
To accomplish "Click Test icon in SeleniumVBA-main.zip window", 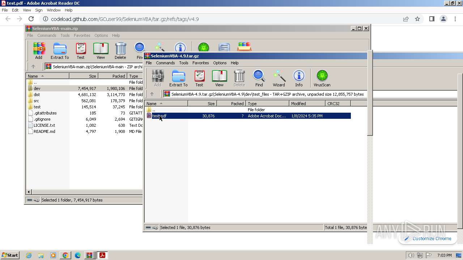I will 81,51.
